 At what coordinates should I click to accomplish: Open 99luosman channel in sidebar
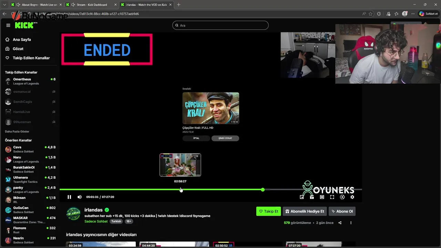coord(30,122)
